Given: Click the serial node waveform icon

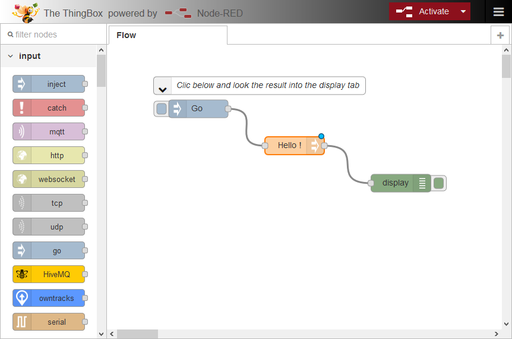Looking at the screenshot, I should click(22, 322).
